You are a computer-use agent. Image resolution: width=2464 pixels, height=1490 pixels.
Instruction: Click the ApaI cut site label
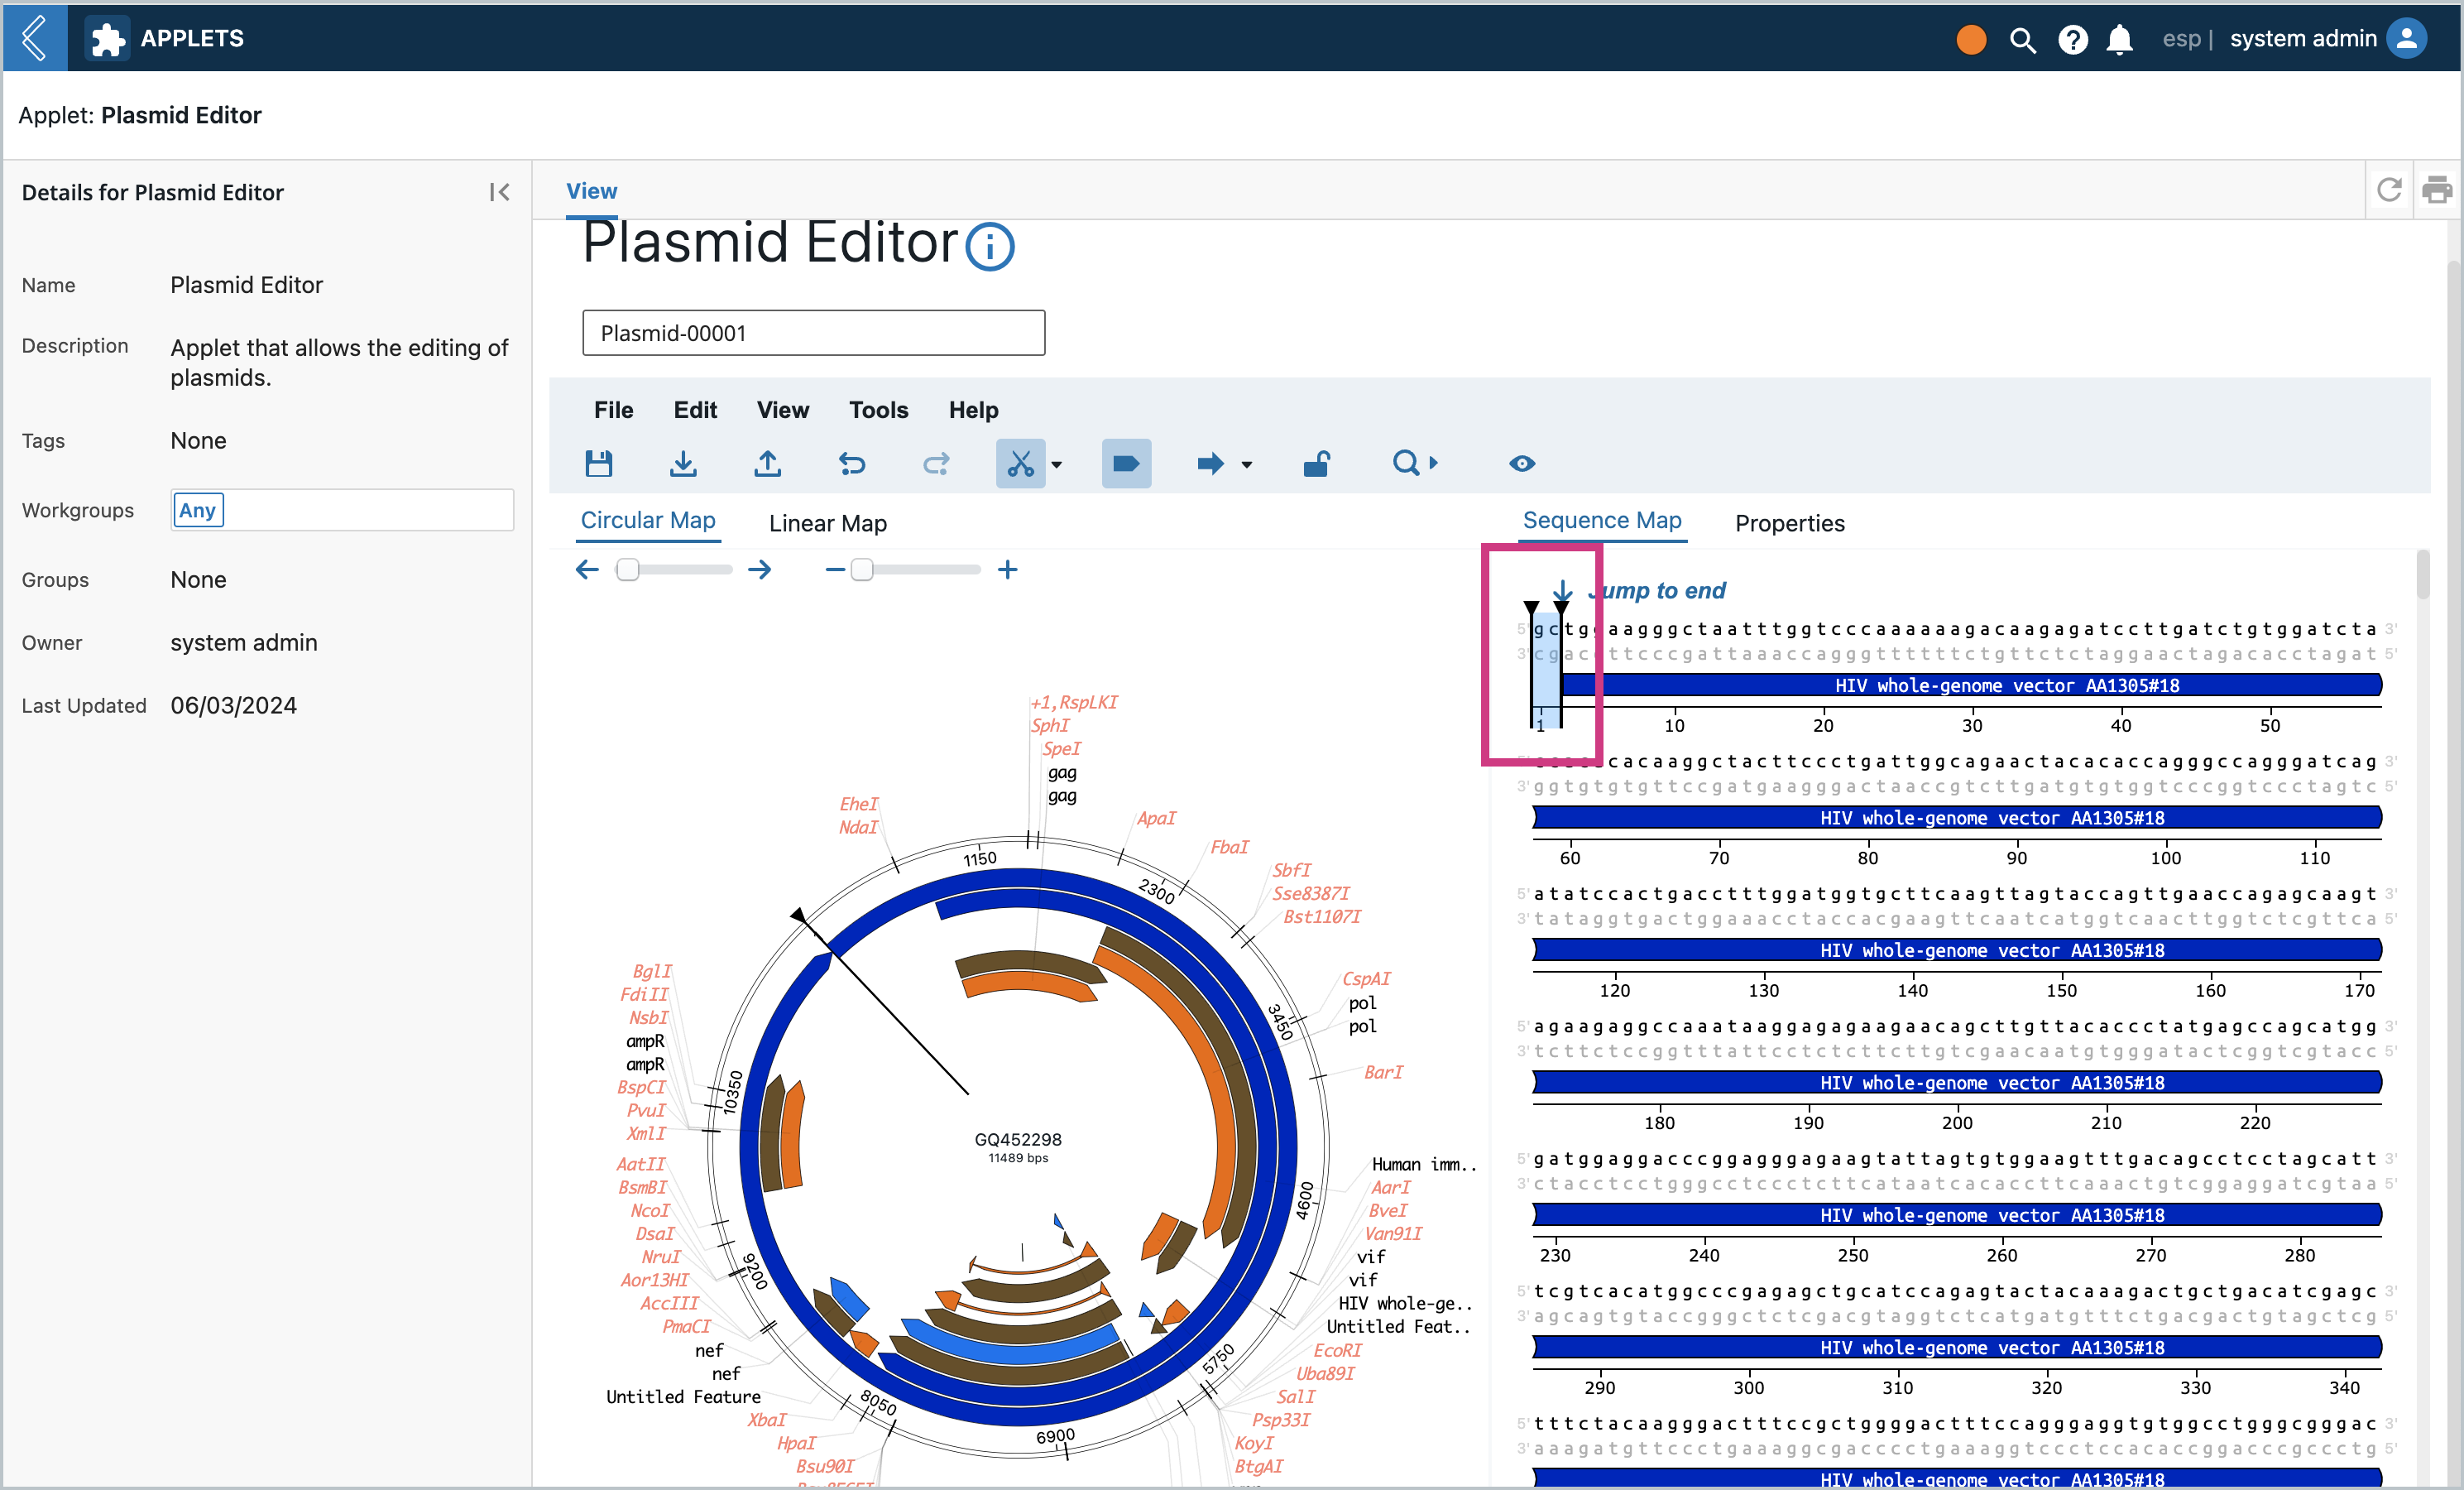[1156, 818]
